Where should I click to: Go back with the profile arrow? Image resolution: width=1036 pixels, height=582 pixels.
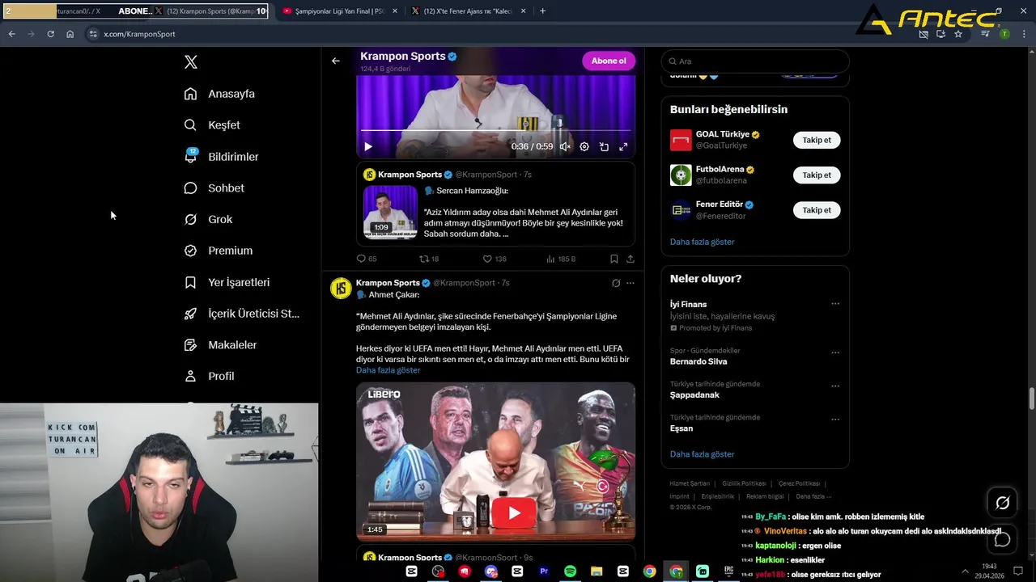336,61
